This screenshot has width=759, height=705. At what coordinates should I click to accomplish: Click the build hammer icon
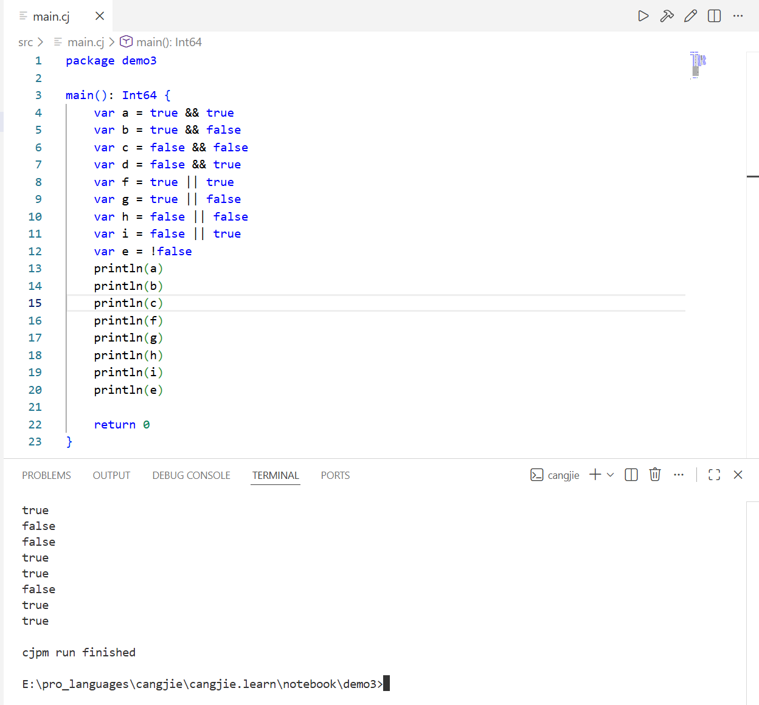[x=667, y=16]
